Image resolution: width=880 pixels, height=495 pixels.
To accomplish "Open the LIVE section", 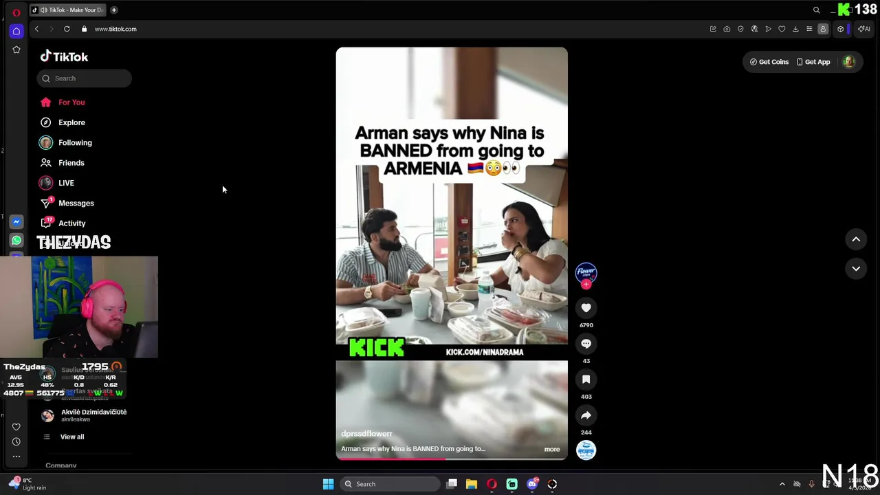I will pyautogui.click(x=56, y=183).
